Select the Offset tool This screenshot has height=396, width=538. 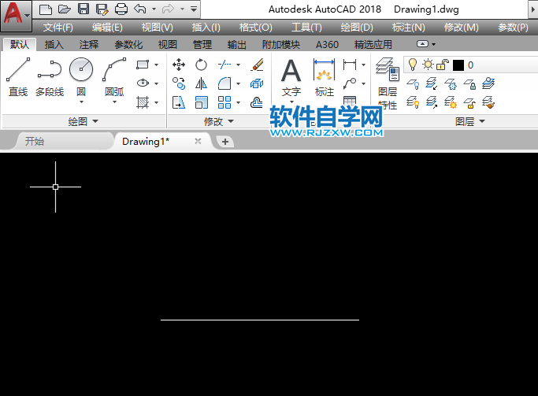(257, 102)
